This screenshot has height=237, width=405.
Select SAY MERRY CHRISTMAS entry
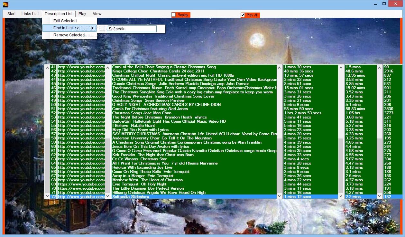(x=194, y=134)
